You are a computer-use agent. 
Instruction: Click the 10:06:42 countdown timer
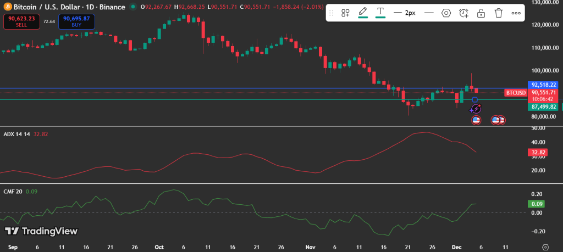pyautogui.click(x=542, y=99)
